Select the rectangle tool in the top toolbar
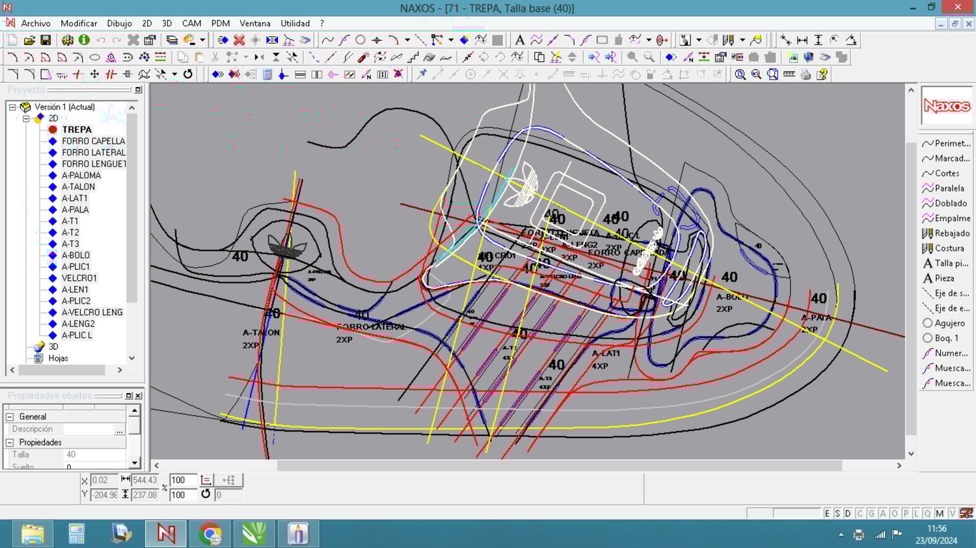 602,40
